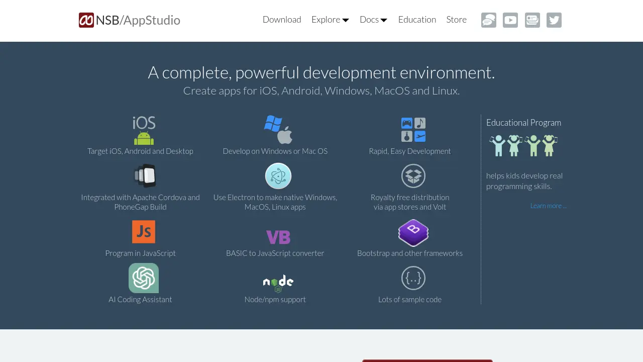Open the Store menu item

(457, 20)
